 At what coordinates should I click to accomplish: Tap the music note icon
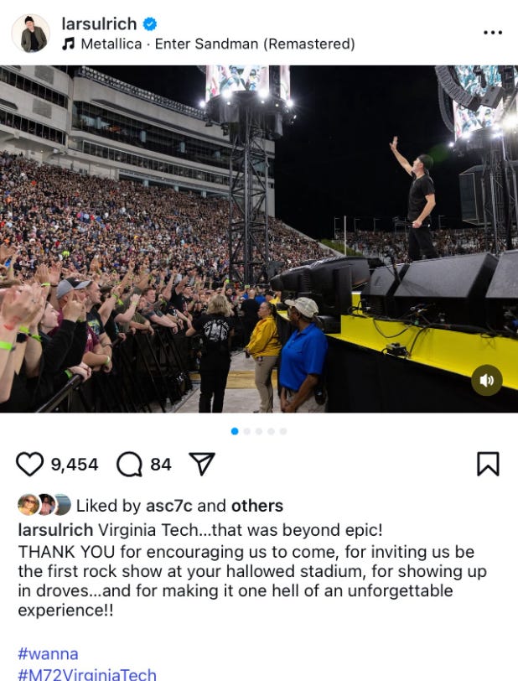68,44
